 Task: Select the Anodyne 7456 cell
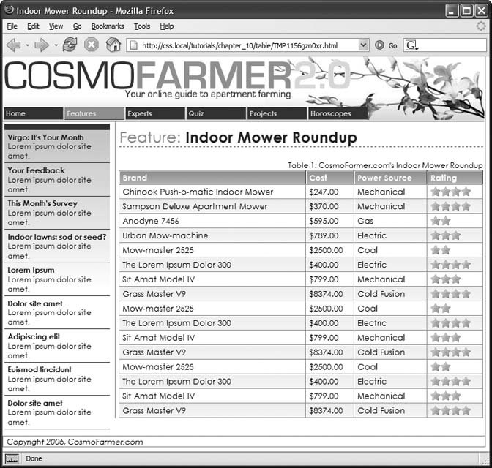click(212, 221)
